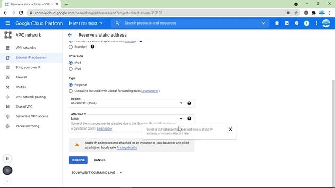Close the Attached to help tooltip
The width and height of the screenshot is (335, 188).
pos(230,130)
